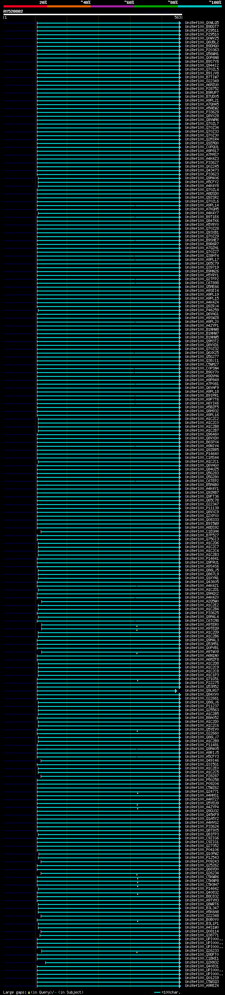Select the UniRef100_B6SPX4 label
Viewport: 225px width, 995px height.
202,442
